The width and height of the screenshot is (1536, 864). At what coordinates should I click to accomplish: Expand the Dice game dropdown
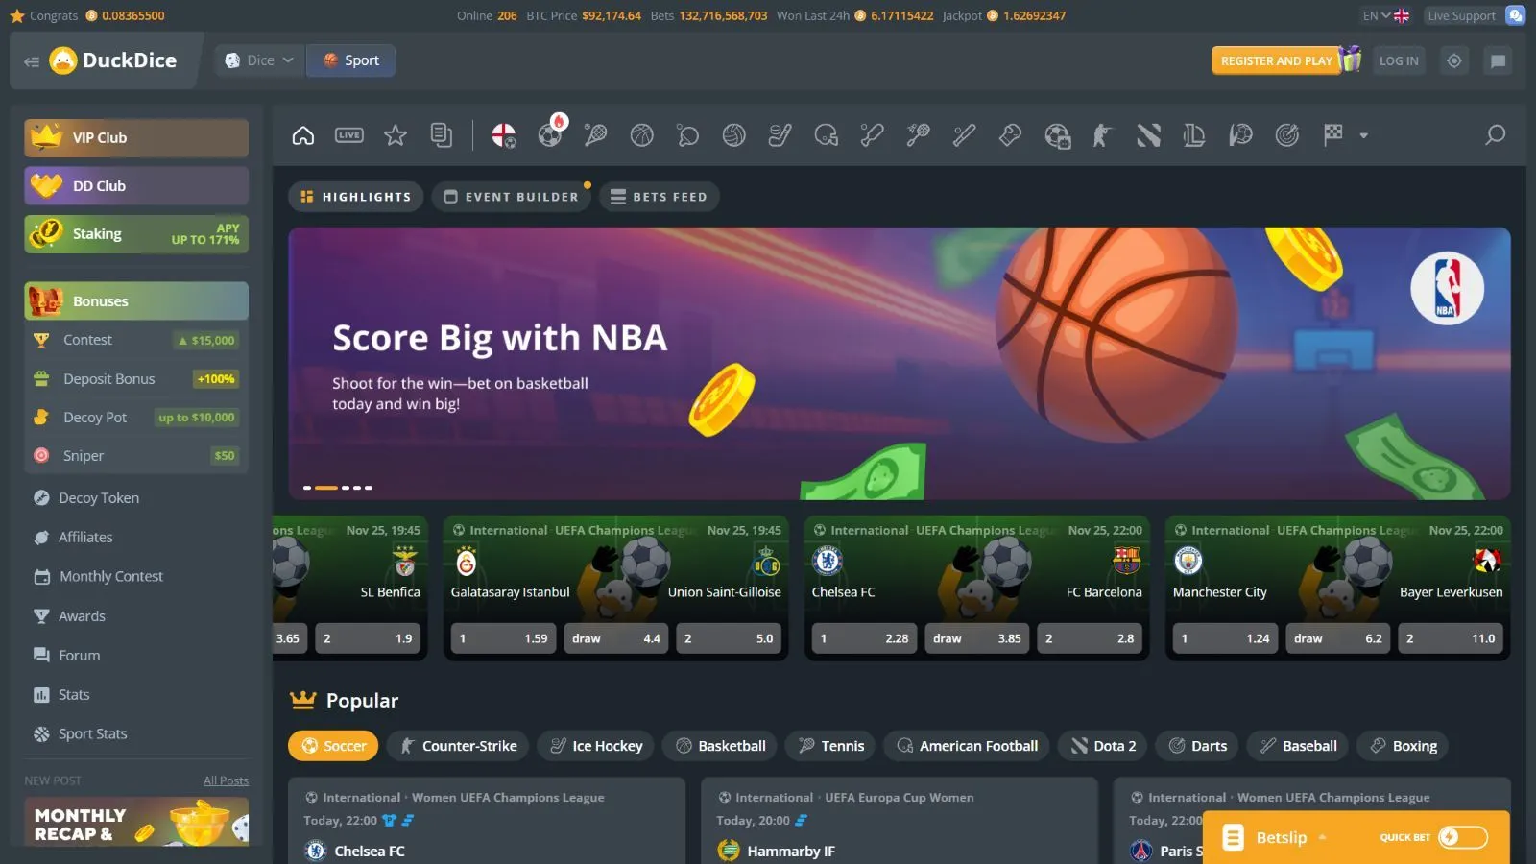click(x=259, y=60)
